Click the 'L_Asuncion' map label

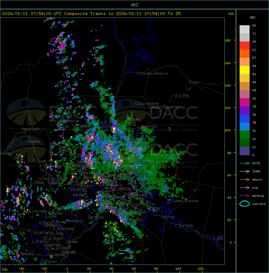[x=147, y=126]
